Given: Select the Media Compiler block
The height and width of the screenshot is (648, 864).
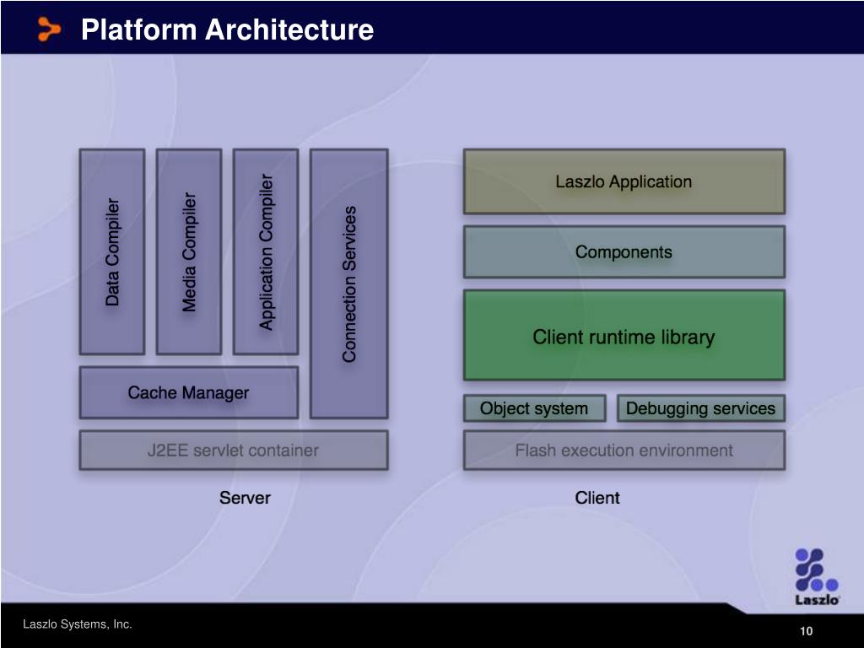Looking at the screenshot, I should pos(189,251).
